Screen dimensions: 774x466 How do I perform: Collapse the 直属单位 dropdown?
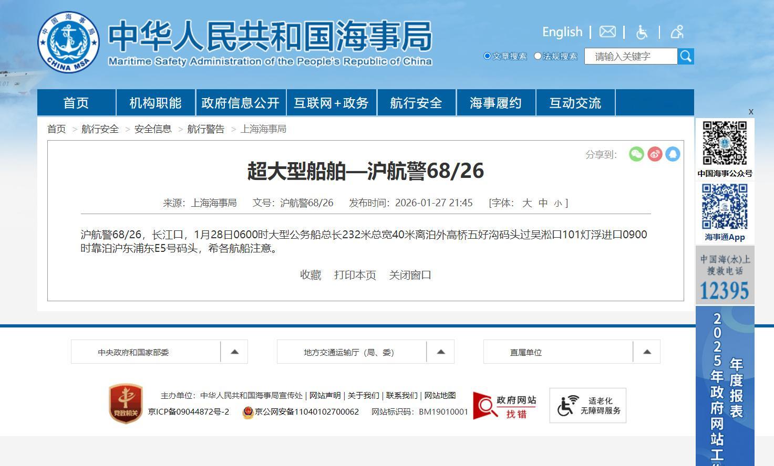click(x=647, y=352)
